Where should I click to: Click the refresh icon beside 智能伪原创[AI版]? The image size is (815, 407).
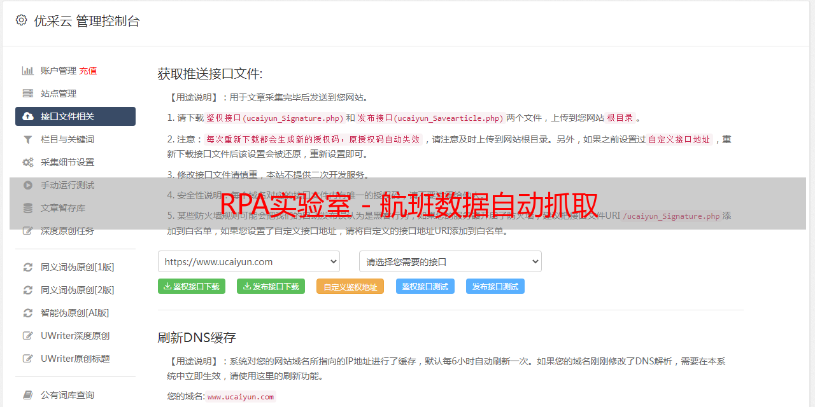click(28, 313)
